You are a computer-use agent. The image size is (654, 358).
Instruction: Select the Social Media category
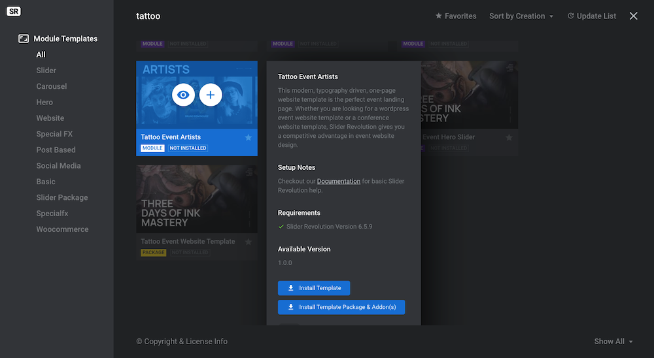point(58,165)
